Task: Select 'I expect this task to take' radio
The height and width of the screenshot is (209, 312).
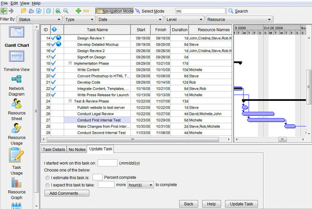Action: click(x=48, y=185)
